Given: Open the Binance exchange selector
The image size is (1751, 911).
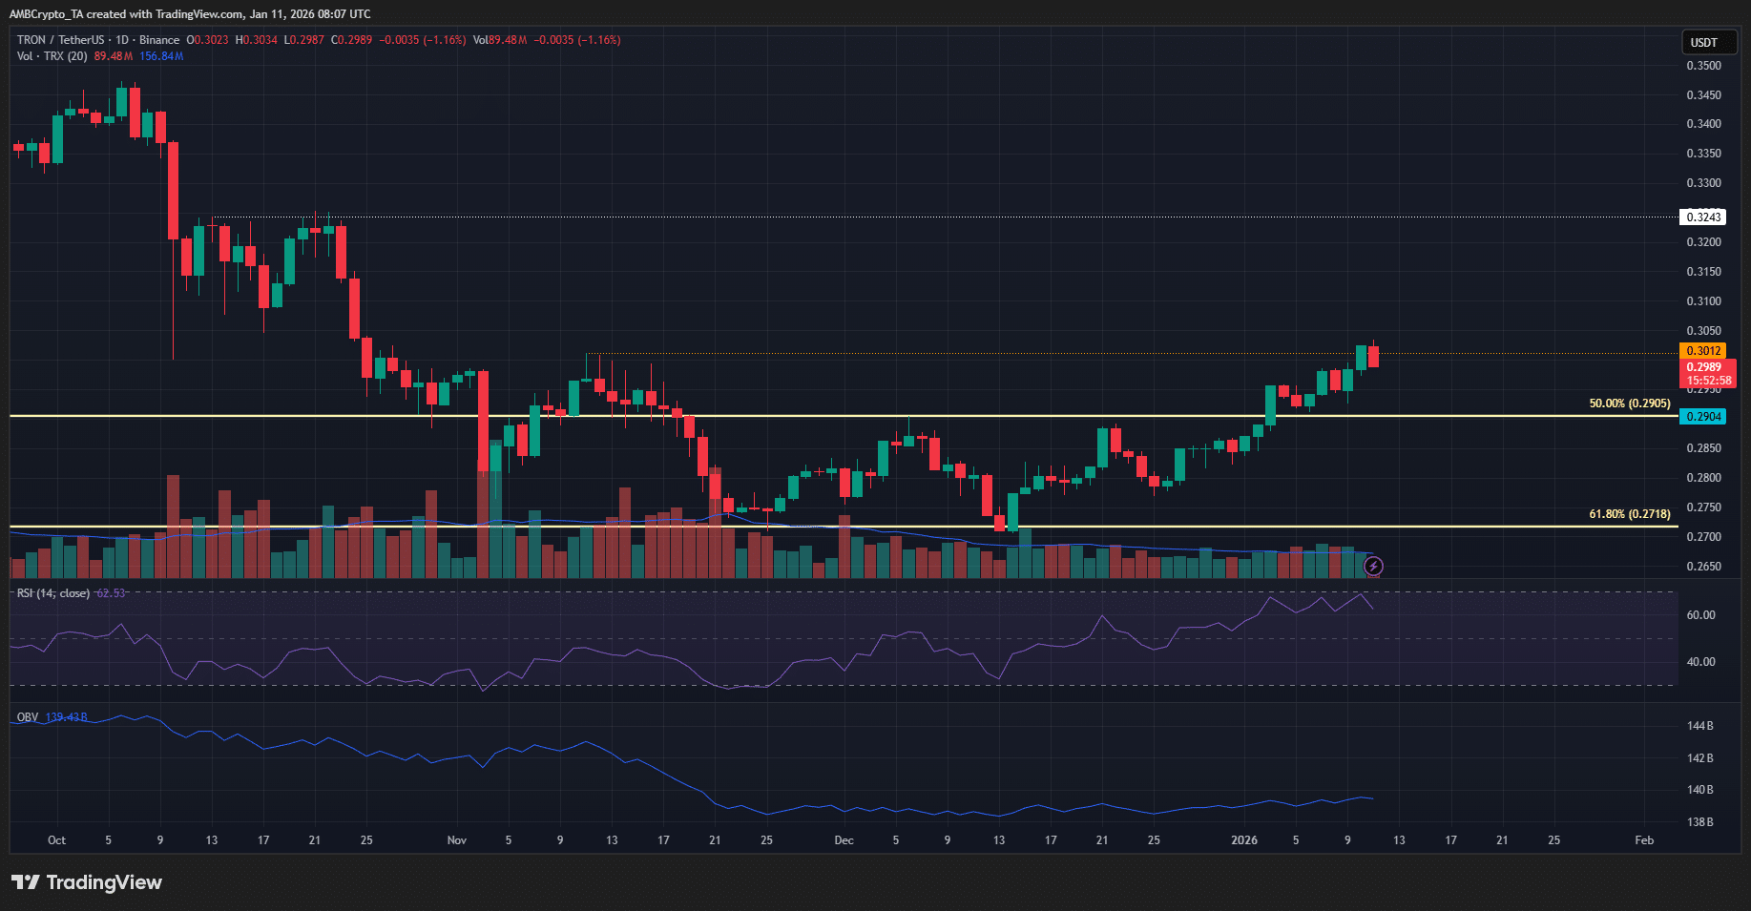Looking at the screenshot, I should point(158,40).
